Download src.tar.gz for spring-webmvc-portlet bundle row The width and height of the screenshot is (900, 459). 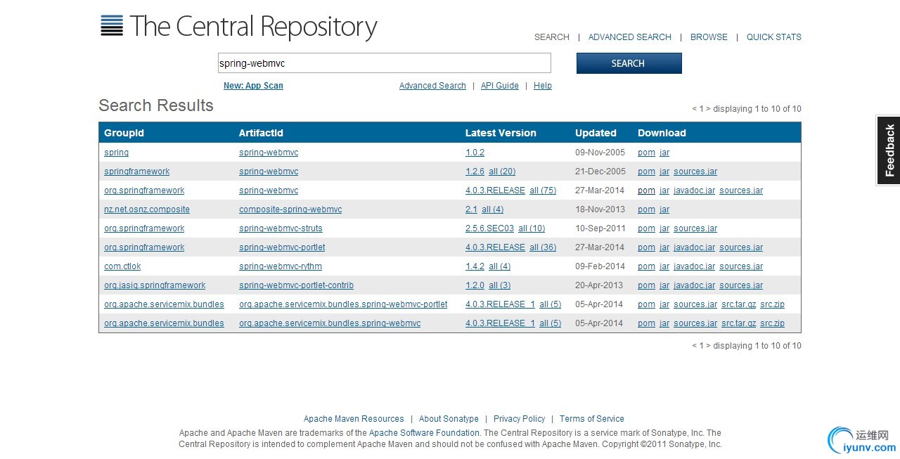[x=738, y=304]
